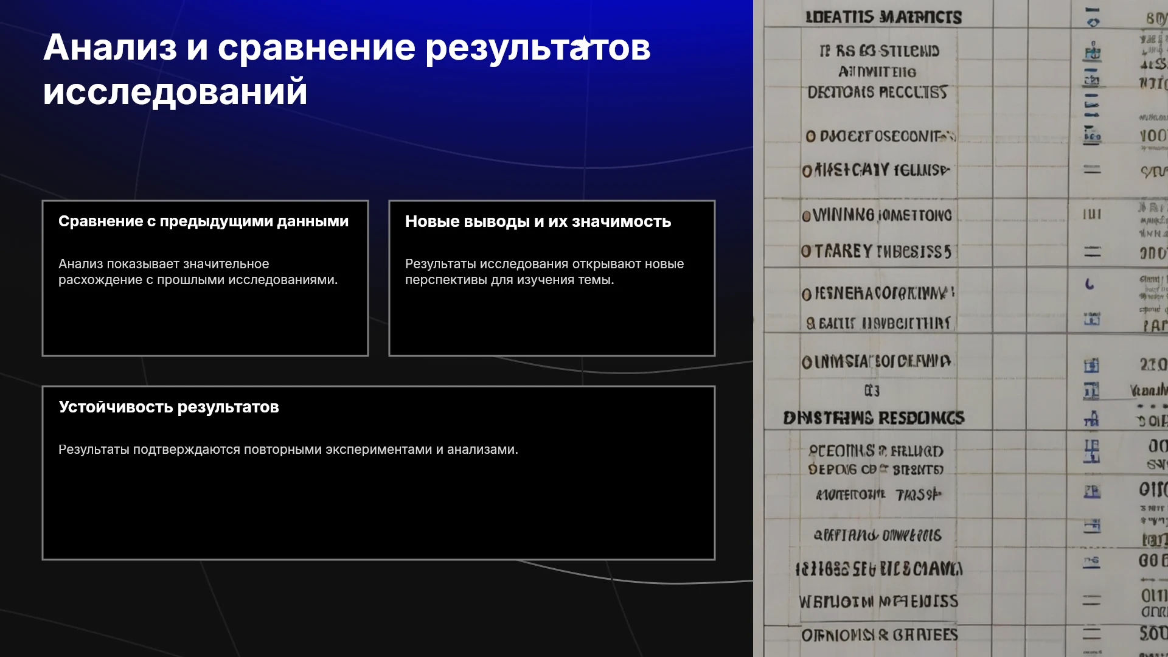
Task: Click the text "Анализ показывает значительное расхождение"
Action: point(198,272)
